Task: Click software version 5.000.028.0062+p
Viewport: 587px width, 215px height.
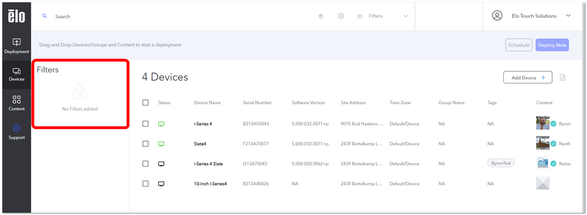Action: pos(310,164)
